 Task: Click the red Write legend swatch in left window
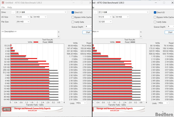pos(36,42)
